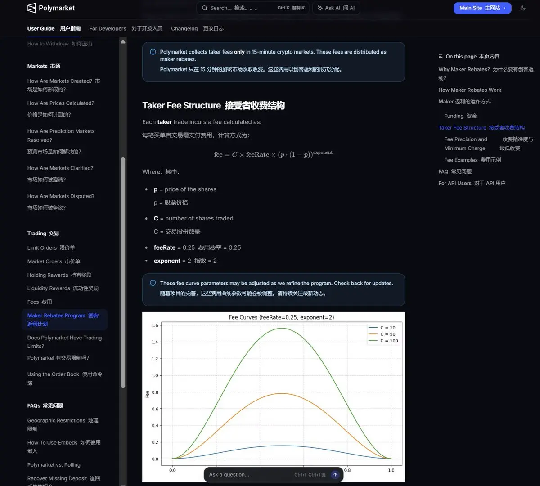Go to Liquidity Rewards page
This screenshot has height=486, width=540.
coord(49,288)
